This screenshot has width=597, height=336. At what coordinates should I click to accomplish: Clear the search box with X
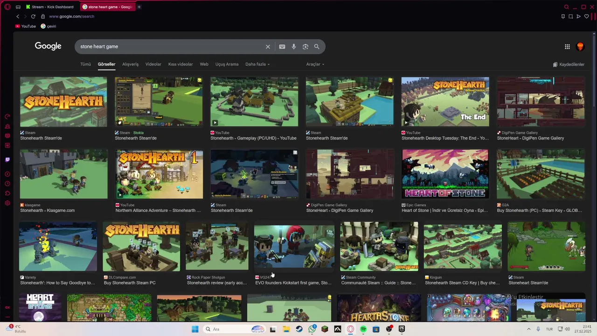click(268, 47)
